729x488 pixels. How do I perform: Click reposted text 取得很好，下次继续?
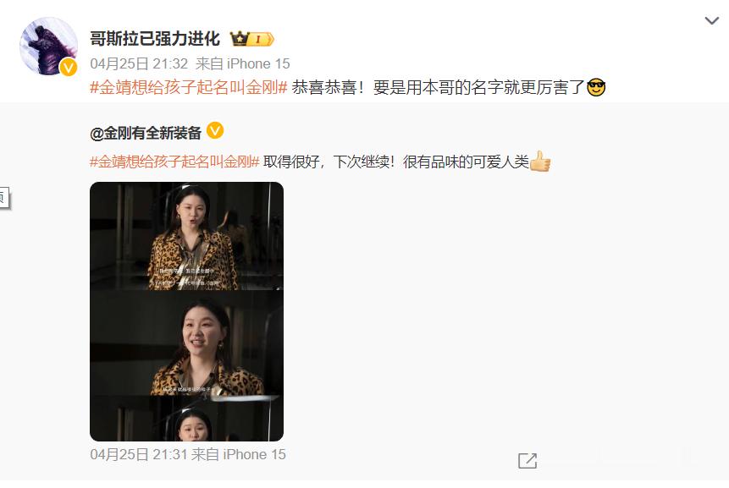[x=329, y=162]
